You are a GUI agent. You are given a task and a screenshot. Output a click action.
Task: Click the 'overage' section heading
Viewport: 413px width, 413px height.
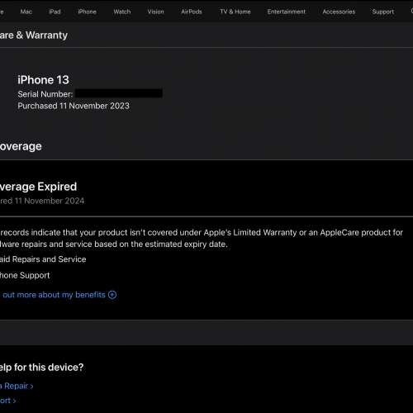(21, 146)
